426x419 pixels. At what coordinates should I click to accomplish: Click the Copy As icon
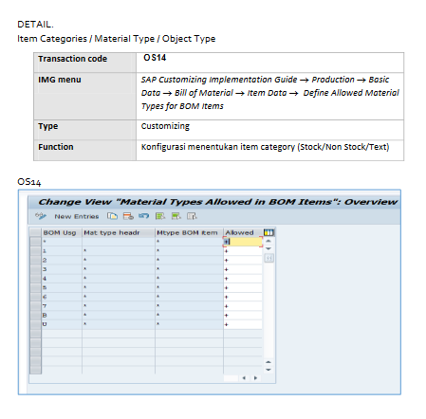[x=112, y=216]
